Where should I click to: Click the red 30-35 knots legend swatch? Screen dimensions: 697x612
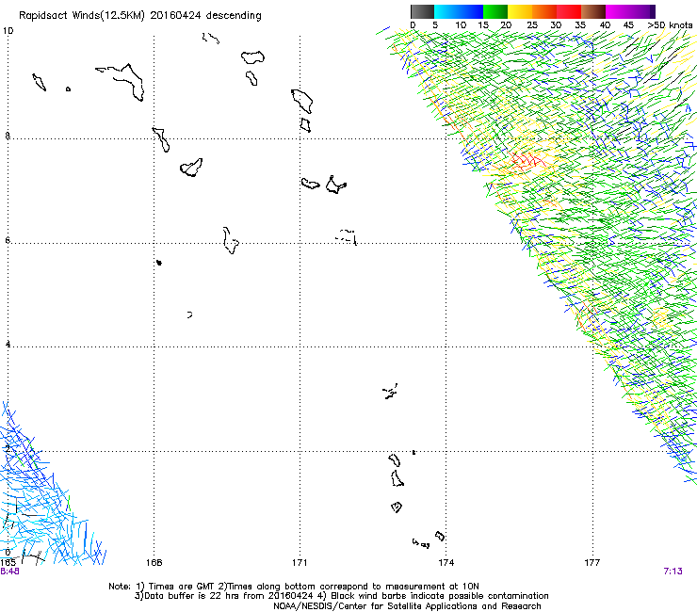[569, 11]
